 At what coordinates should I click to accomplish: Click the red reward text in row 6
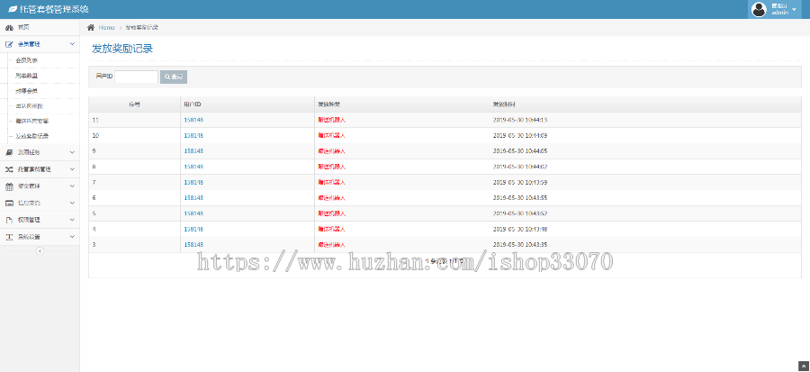pos(331,197)
